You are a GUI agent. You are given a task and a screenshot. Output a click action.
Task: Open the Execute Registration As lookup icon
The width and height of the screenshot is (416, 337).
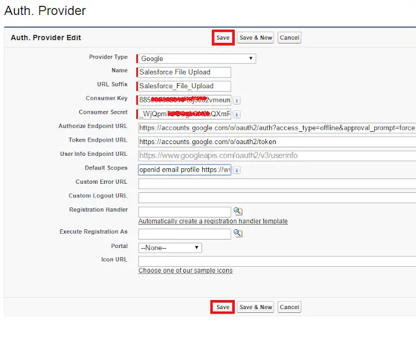click(x=238, y=233)
